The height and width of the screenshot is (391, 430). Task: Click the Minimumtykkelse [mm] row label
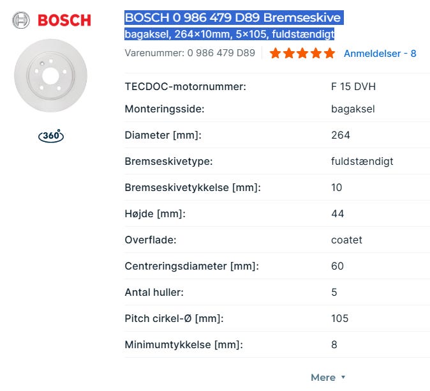pos(184,344)
